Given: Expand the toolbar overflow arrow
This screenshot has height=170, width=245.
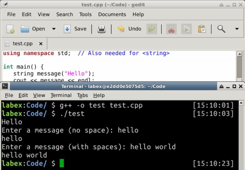Looking at the screenshot, I should tap(237, 29).
